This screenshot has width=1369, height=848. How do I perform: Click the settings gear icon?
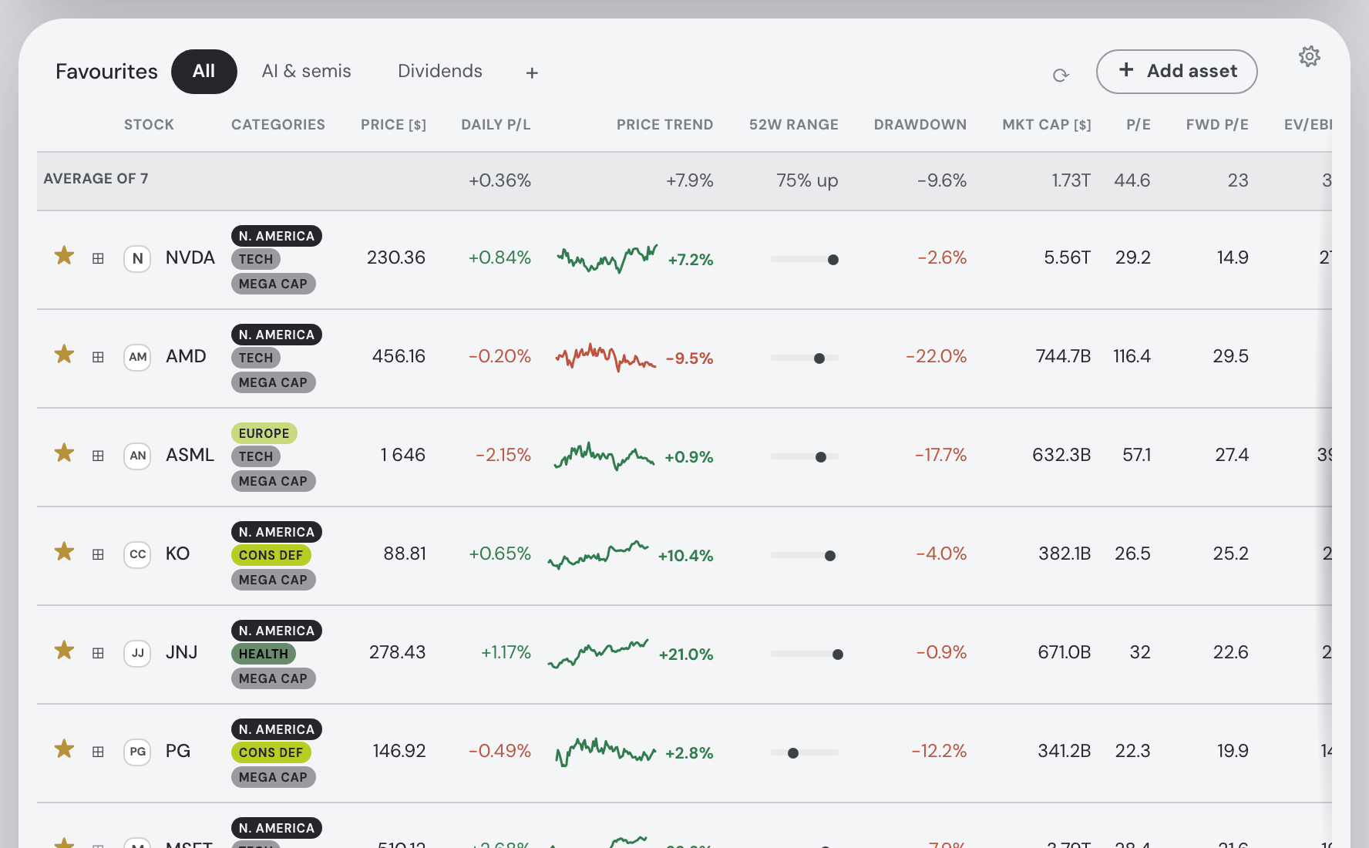click(1309, 56)
